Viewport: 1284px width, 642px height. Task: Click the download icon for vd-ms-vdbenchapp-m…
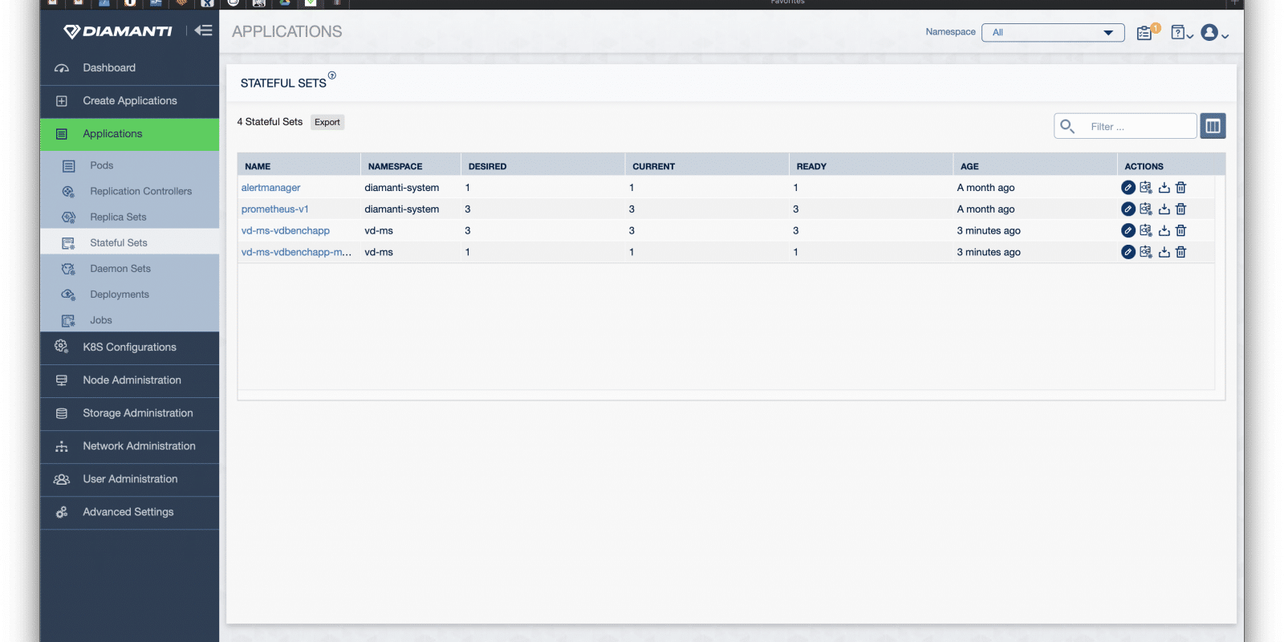pyautogui.click(x=1164, y=252)
